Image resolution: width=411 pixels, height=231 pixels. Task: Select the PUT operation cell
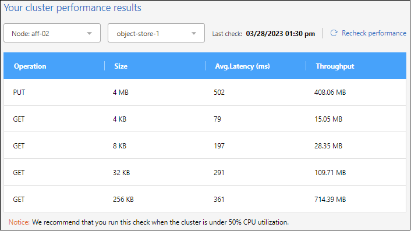19,93
